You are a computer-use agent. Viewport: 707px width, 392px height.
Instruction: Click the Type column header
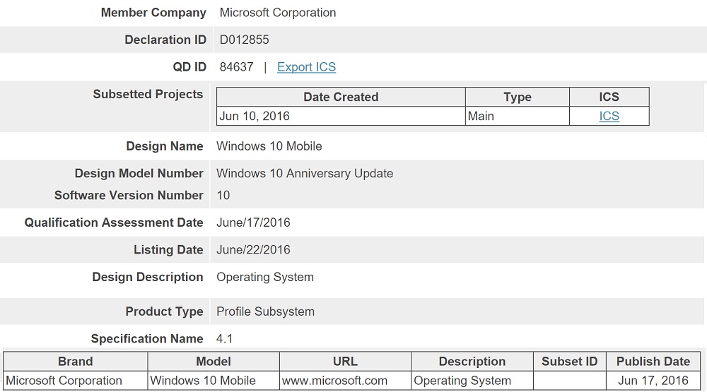point(518,97)
